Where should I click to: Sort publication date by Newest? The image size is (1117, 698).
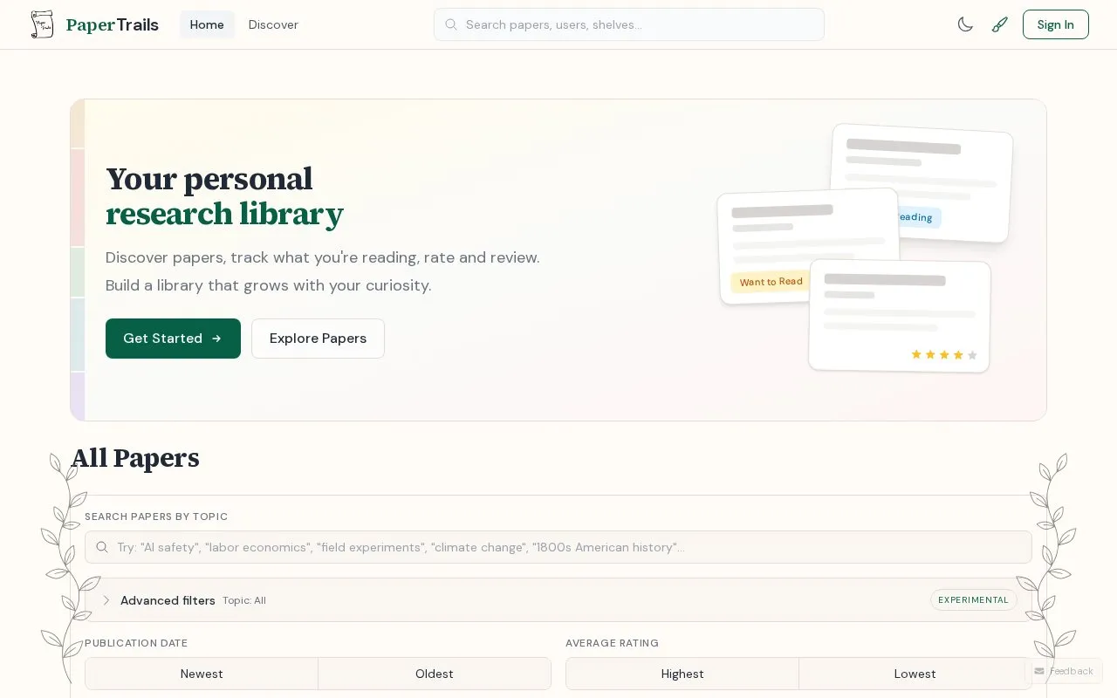point(202,674)
